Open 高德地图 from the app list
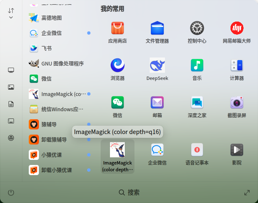The height and width of the screenshot is (203, 258). (x=59, y=18)
